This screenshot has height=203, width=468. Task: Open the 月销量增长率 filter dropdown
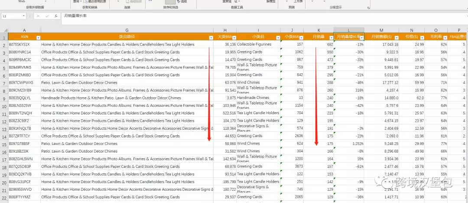(361, 38)
